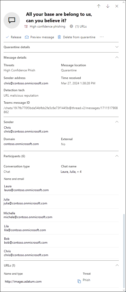Click the chat message avatar icon
This screenshot has height=292, width=126.
[x=12, y=20]
